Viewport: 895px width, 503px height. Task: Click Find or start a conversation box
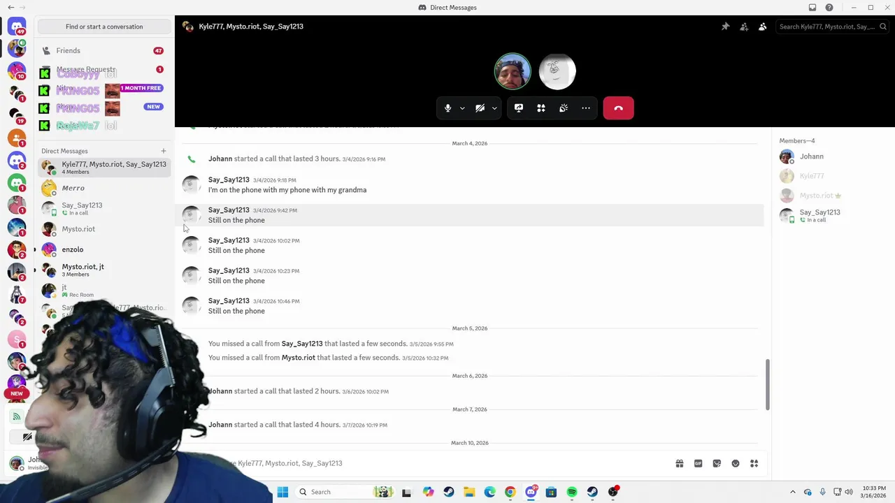pyautogui.click(x=104, y=27)
